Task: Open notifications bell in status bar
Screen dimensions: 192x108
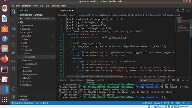Action: point(188,103)
